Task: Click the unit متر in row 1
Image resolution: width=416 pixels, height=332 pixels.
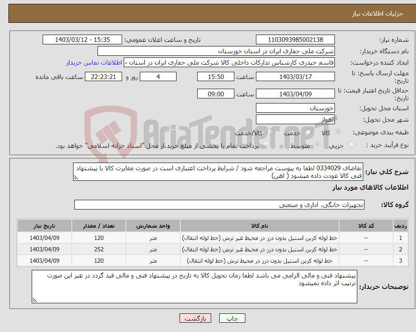Action: coord(153,238)
